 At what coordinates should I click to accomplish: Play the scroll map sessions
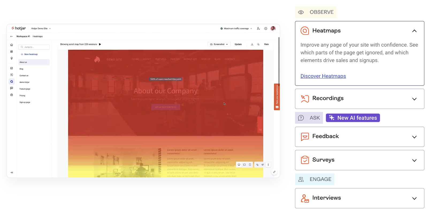(x=100, y=44)
